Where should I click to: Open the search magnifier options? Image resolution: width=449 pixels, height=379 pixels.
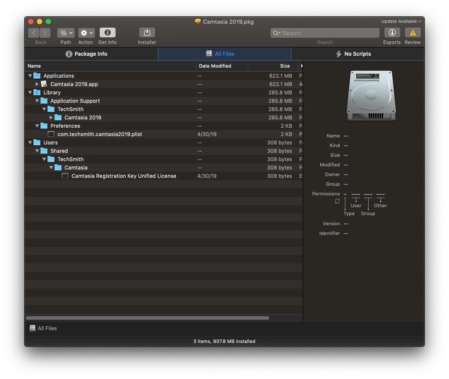276,33
